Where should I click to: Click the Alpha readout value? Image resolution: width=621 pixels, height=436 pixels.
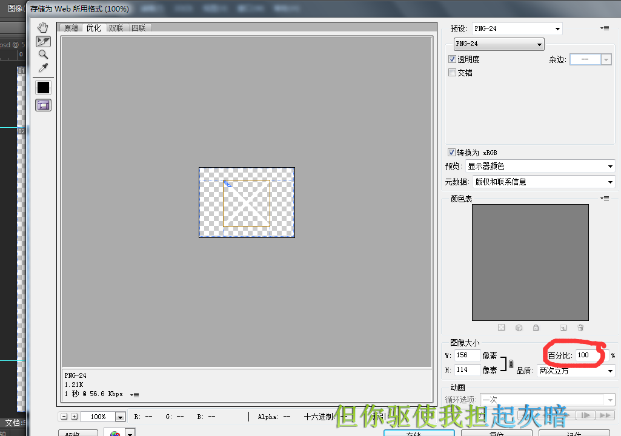pos(287,417)
